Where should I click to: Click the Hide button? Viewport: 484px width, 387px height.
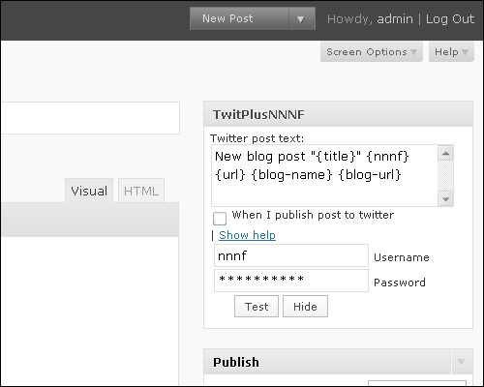tap(305, 307)
